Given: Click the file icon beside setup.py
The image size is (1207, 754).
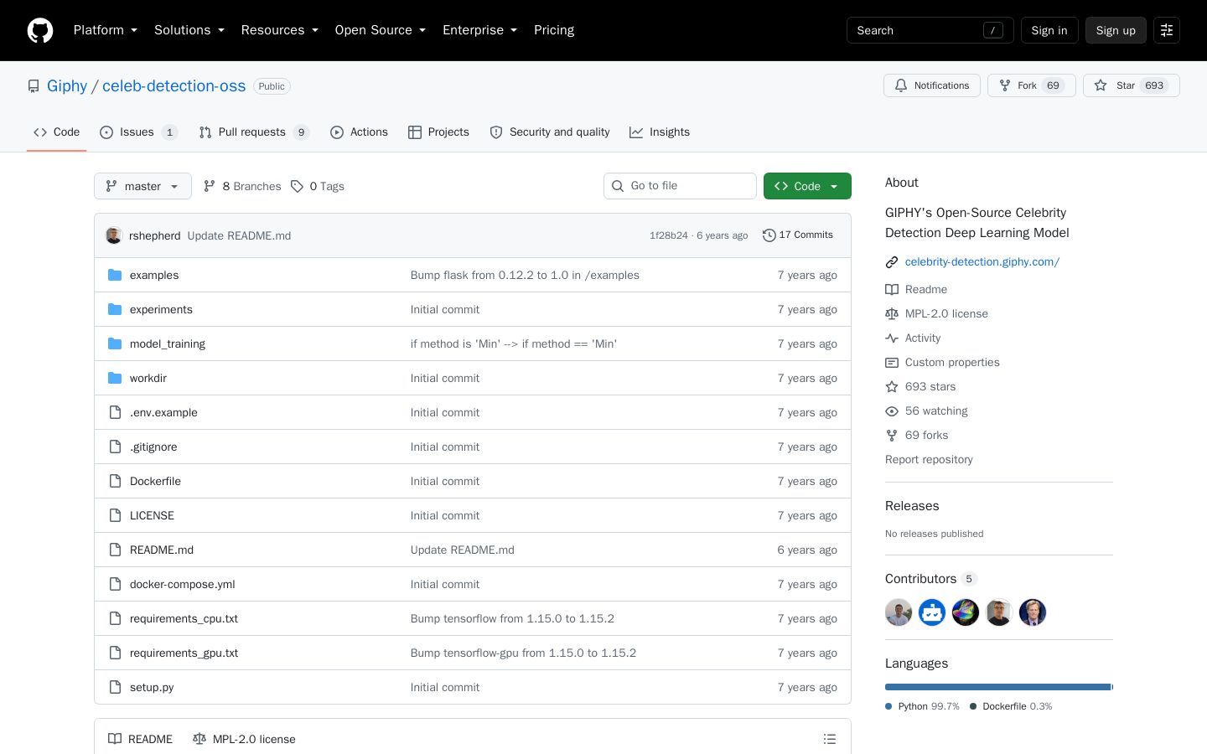Looking at the screenshot, I should tap(115, 687).
